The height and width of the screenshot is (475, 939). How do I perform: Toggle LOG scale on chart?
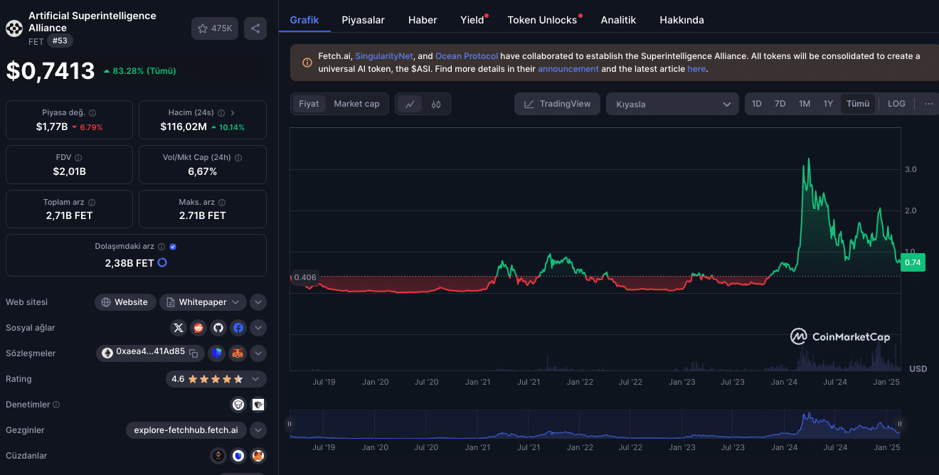pos(896,104)
